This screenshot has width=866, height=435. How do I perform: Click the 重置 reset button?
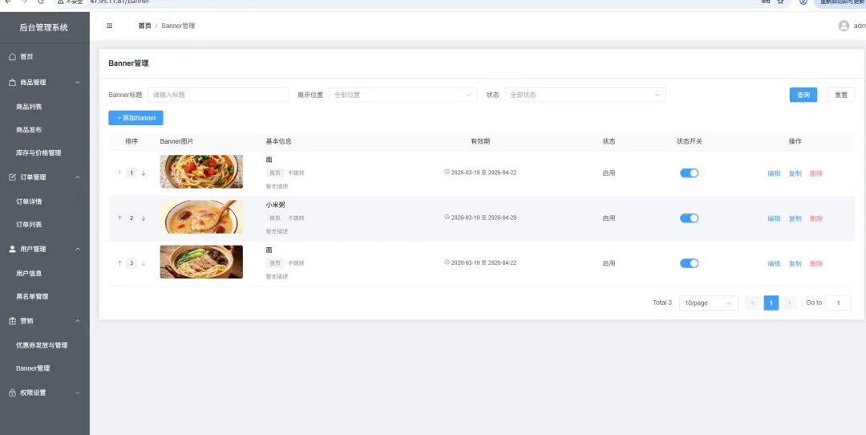click(841, 95)
